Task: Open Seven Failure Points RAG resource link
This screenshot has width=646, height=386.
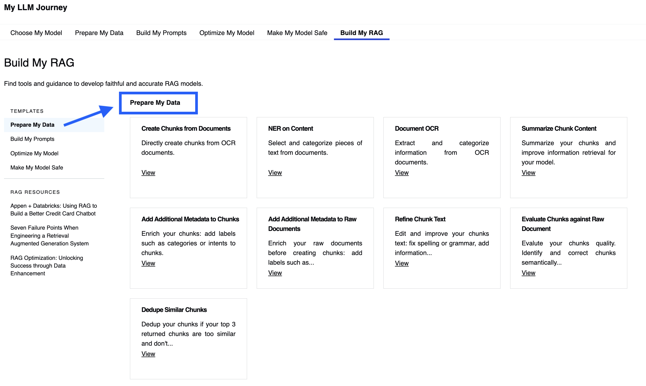Action: pos(49,236)
